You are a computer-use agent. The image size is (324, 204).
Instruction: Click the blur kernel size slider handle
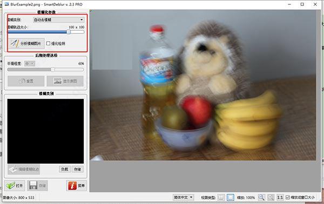point(69,32)
